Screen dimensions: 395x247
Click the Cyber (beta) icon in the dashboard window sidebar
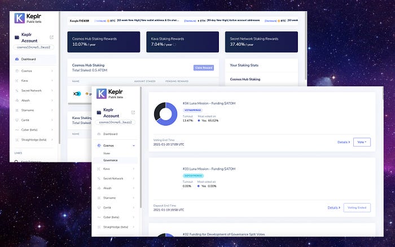(17, 130)
